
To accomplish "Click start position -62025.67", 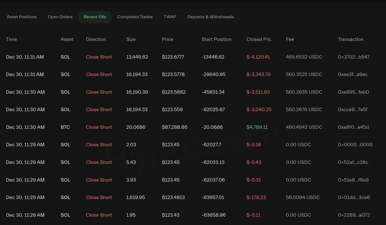I will (213, 109).
